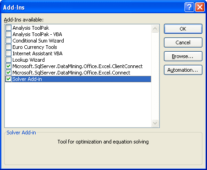The width and height of the screenshot is (207, 170).
Task: Uncheck the DataMining ClientConnect add-in checkbox
Action: (x=8, y=66)
